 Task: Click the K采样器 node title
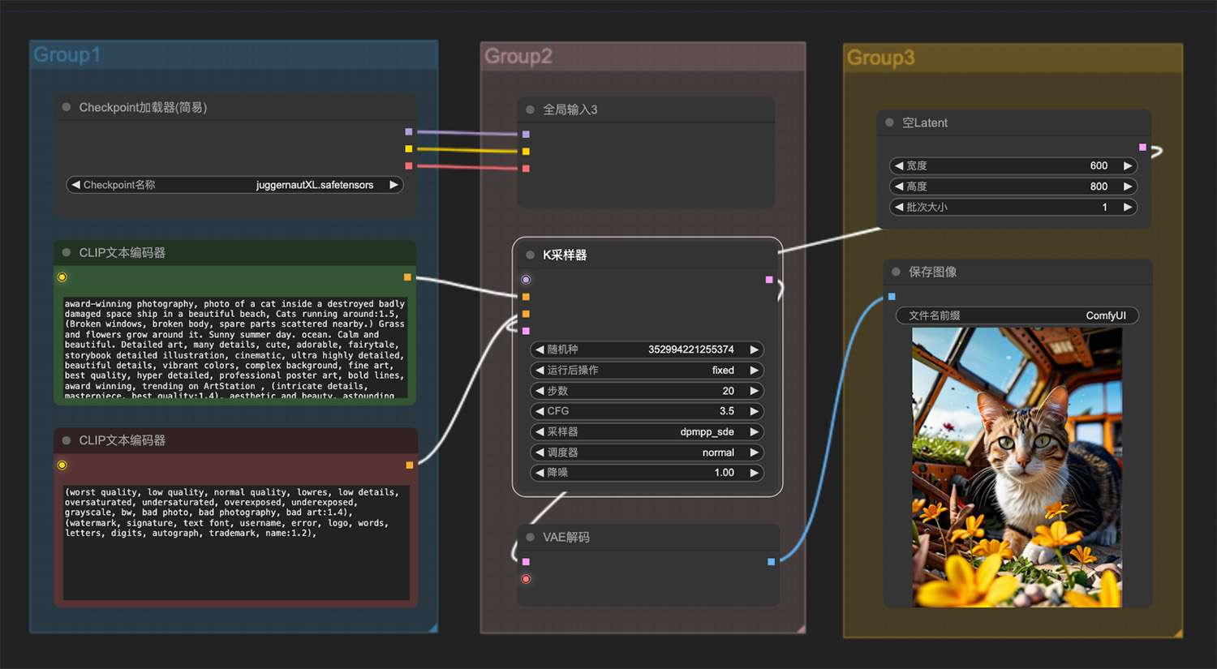(x=565, y=255)
